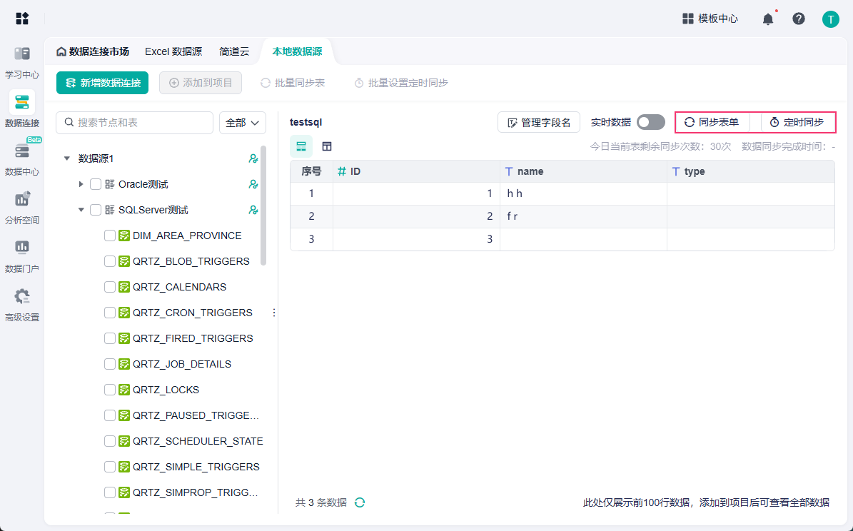Click the tree panel vertical scrollbar

[x=263, y=206]
